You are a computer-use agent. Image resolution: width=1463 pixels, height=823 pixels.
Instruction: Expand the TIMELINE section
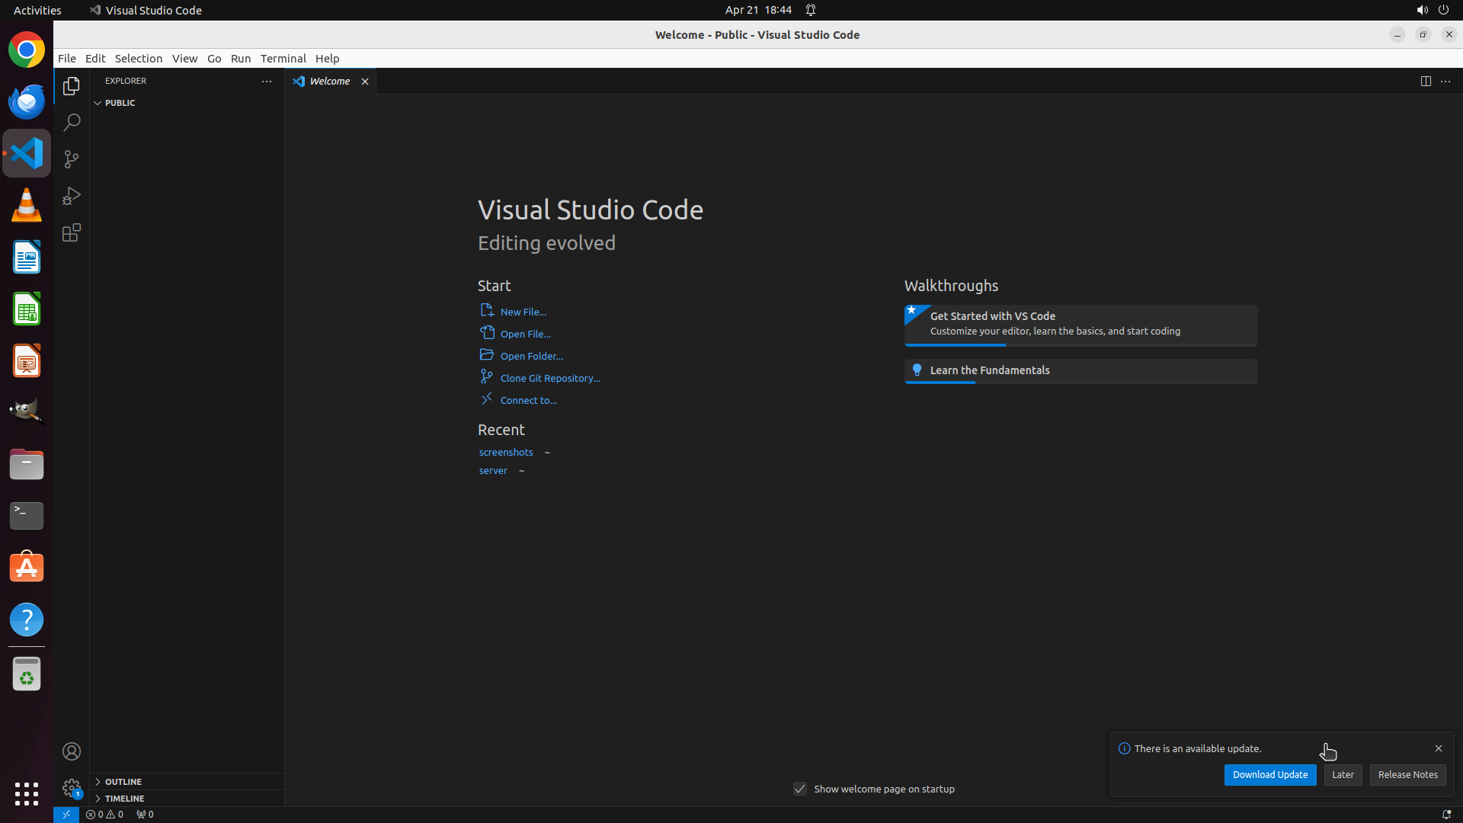[125, 799]
